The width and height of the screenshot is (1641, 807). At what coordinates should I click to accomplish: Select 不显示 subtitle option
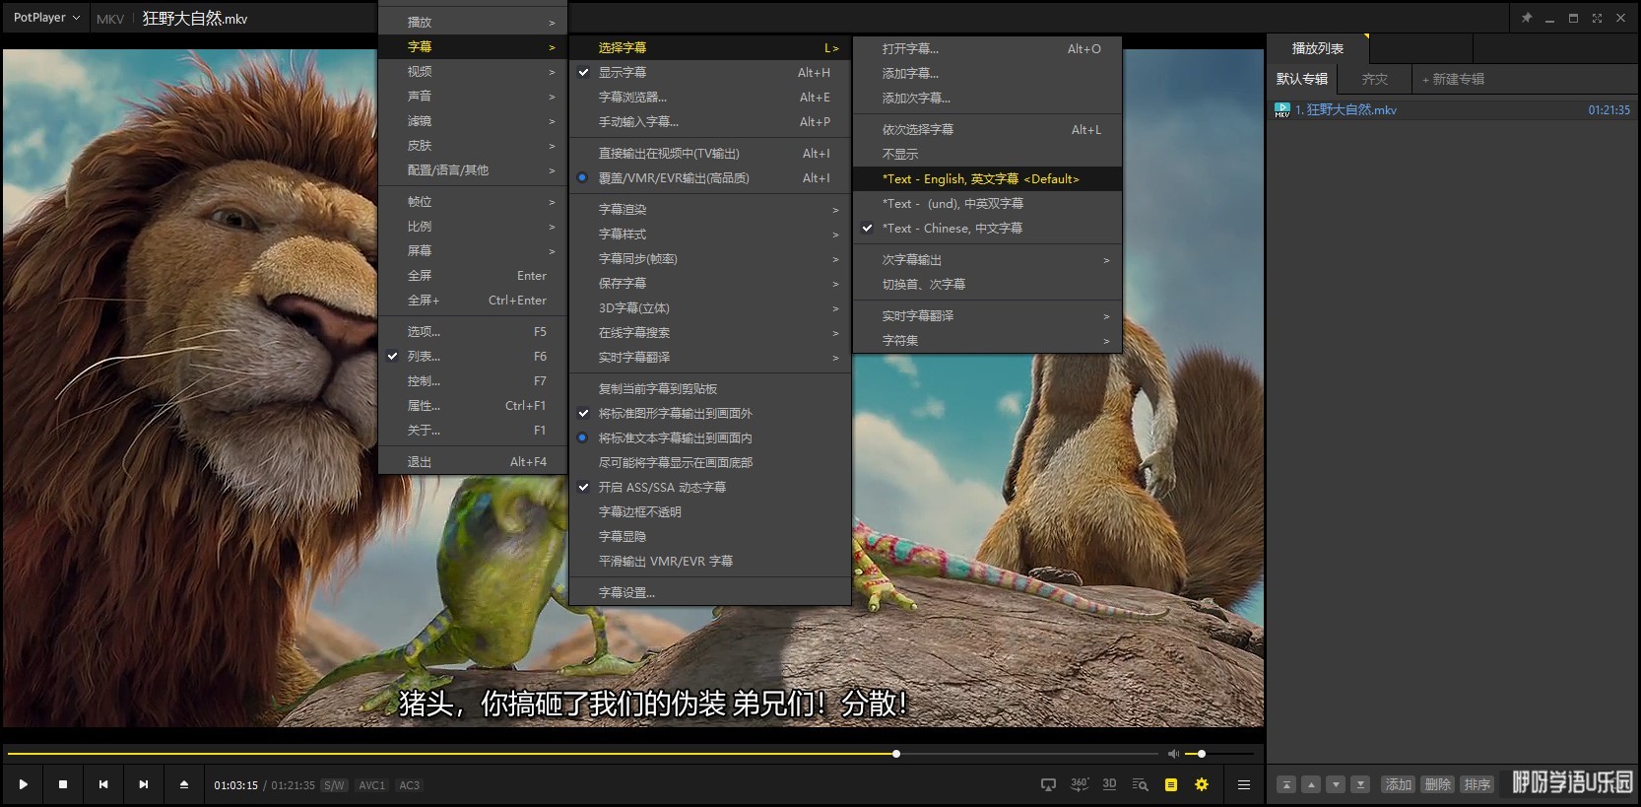tap(987, 154)
